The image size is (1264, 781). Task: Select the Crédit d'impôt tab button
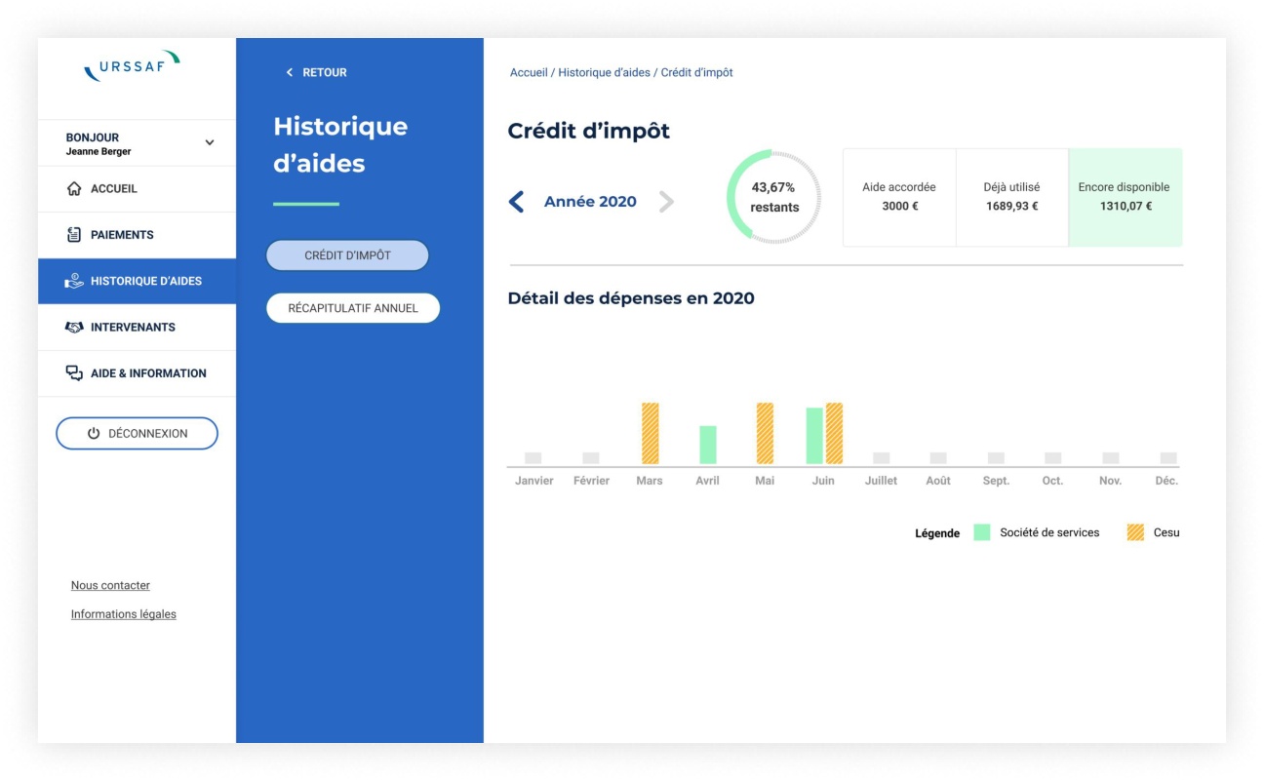click(x=347, y=255)
